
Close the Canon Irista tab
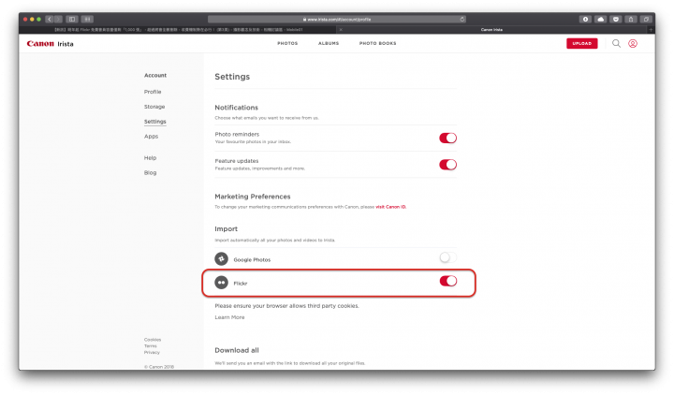341,30
